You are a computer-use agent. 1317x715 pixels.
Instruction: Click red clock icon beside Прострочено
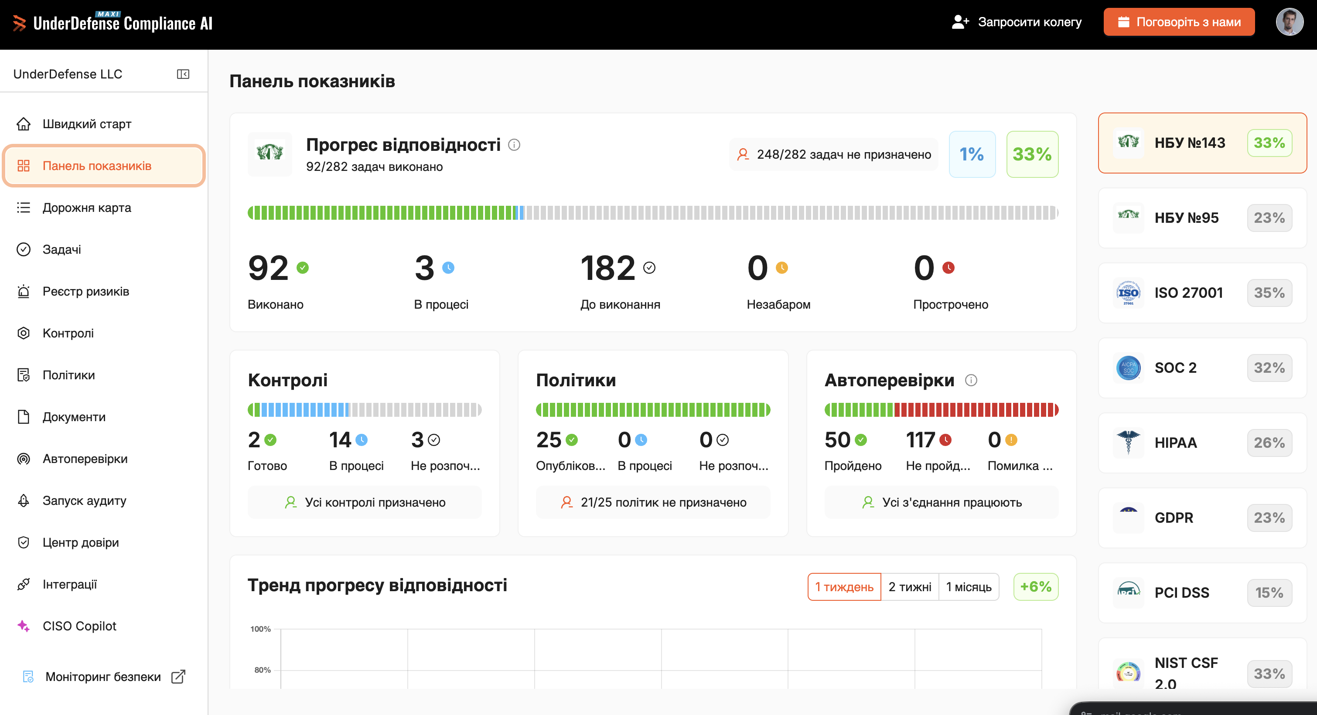click(949, 268)
